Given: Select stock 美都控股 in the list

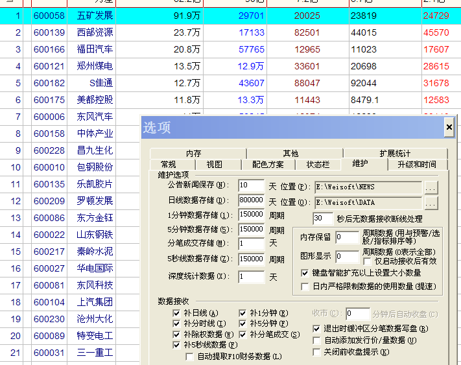Looking at the screenshot, I should 95,100.
